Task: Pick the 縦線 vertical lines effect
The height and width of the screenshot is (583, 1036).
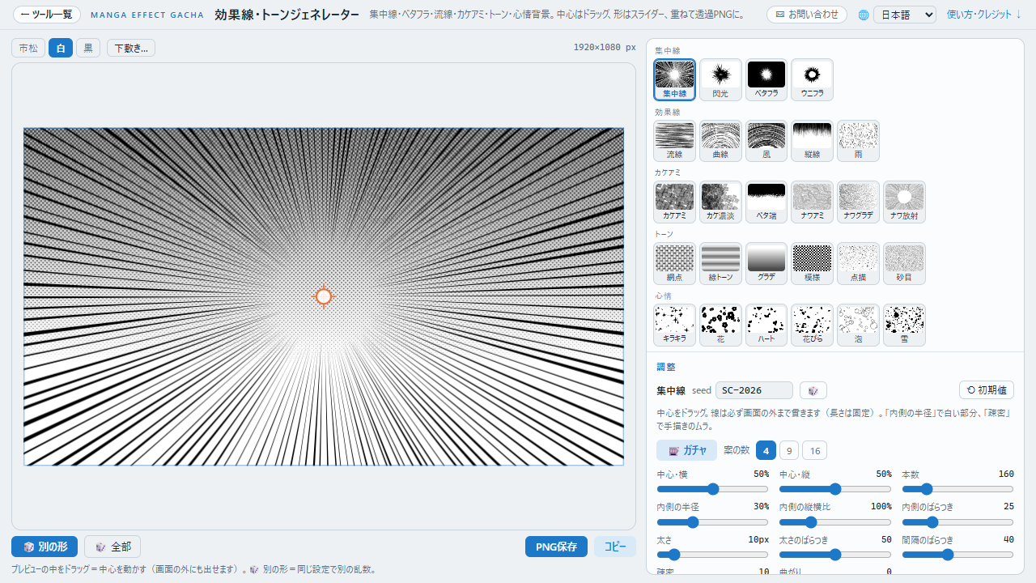Action: click(x=812, y=141)
